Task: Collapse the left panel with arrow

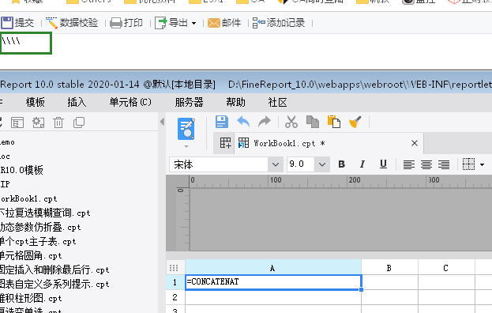Action: (162, 122)
